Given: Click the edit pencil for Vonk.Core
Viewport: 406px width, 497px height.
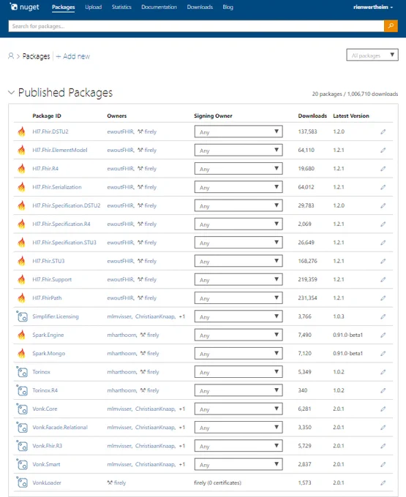Looking at the screenshot, I should click(383, 409).
